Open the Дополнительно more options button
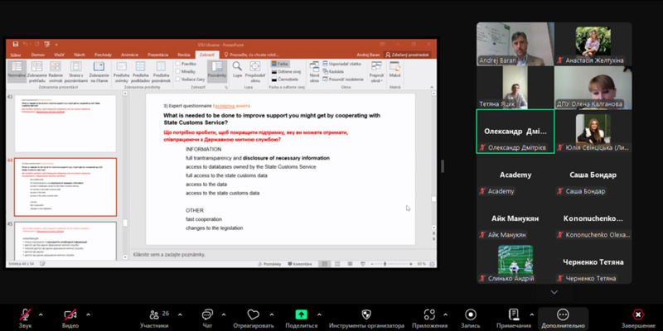663x331 pixels. [x=563, y=319]
